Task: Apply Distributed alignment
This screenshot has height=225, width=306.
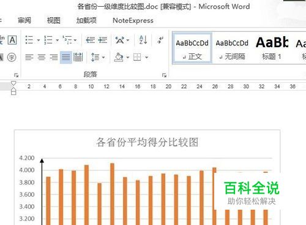Action: click(78, 57)
